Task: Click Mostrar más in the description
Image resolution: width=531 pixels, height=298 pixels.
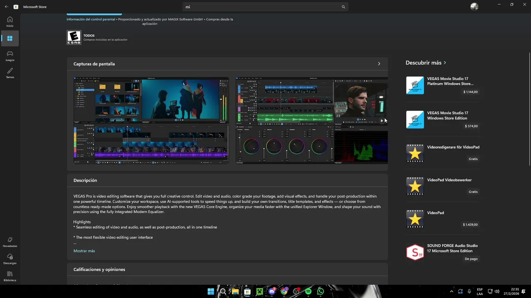Action: pyautogui.click(x=84, y=251)
